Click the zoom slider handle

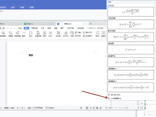(127, 108)
